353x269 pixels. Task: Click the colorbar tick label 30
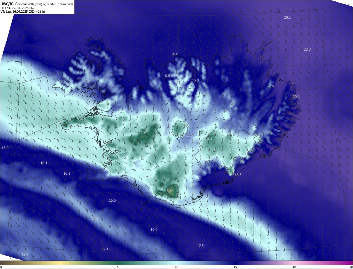(x=294, y=267)
